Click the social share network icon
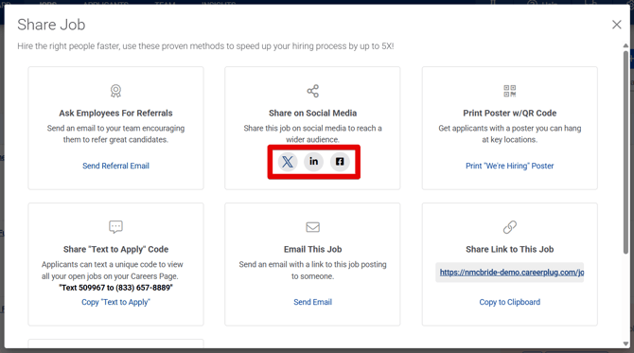 312,91
